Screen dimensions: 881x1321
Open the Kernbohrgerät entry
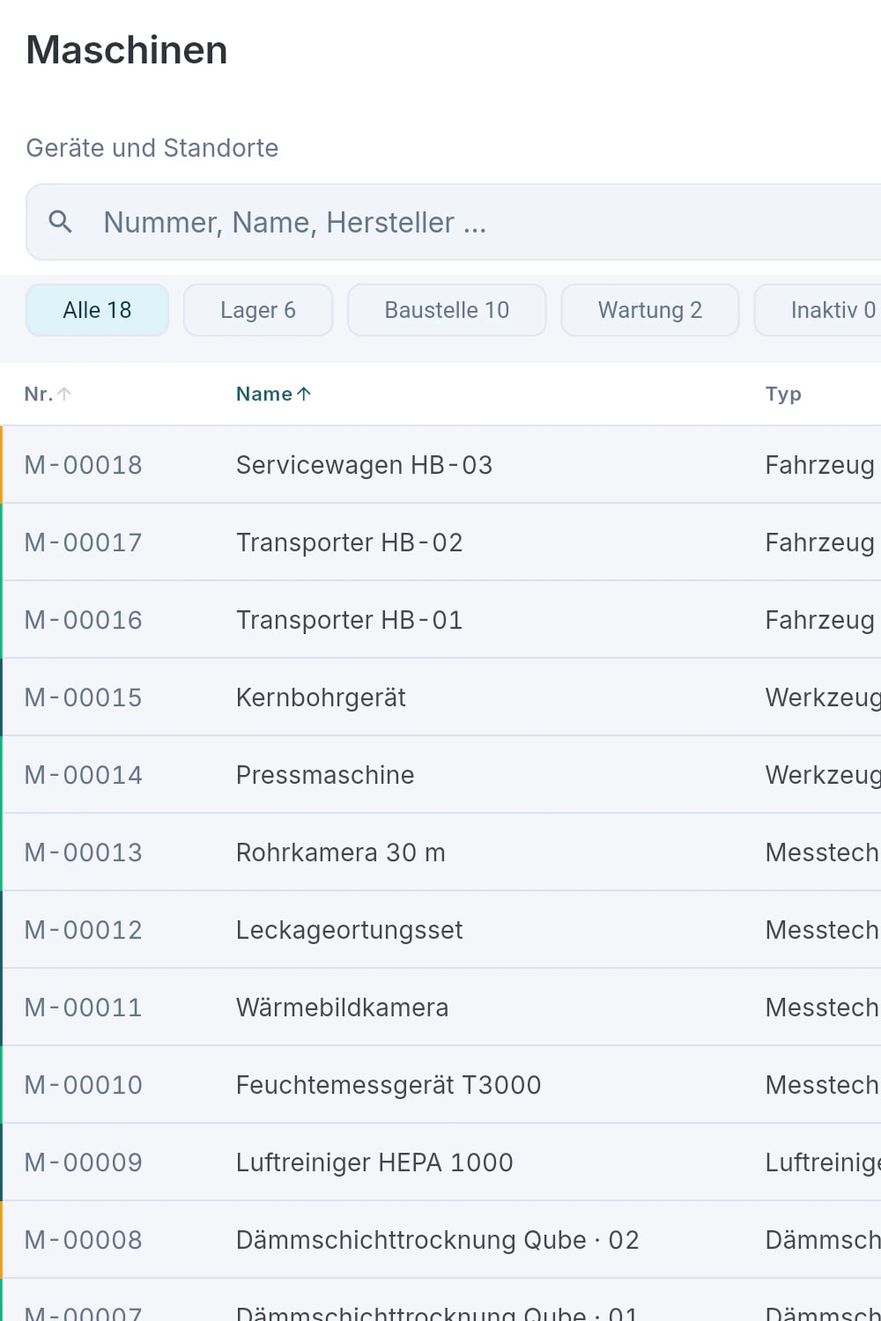pos(321,697)
